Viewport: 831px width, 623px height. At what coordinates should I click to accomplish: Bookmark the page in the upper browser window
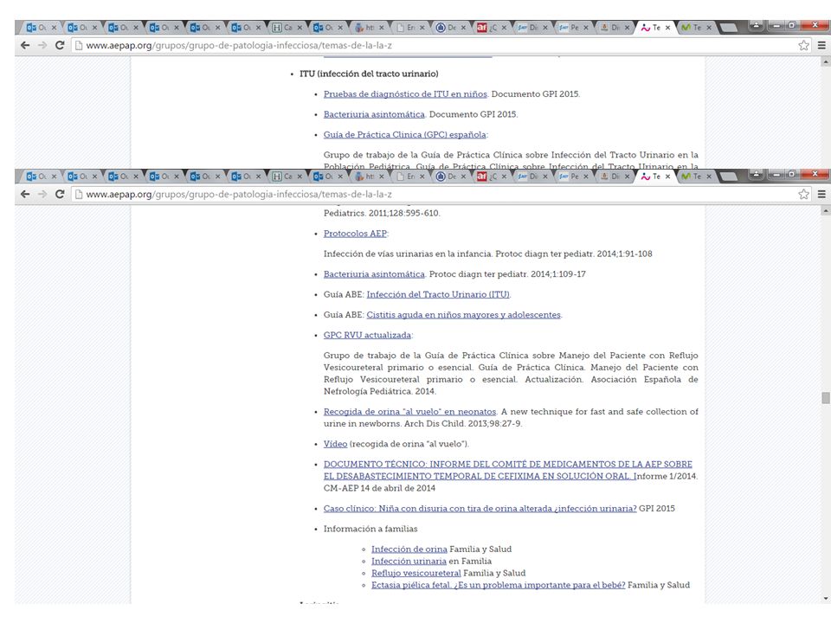[x=804, y=45]
